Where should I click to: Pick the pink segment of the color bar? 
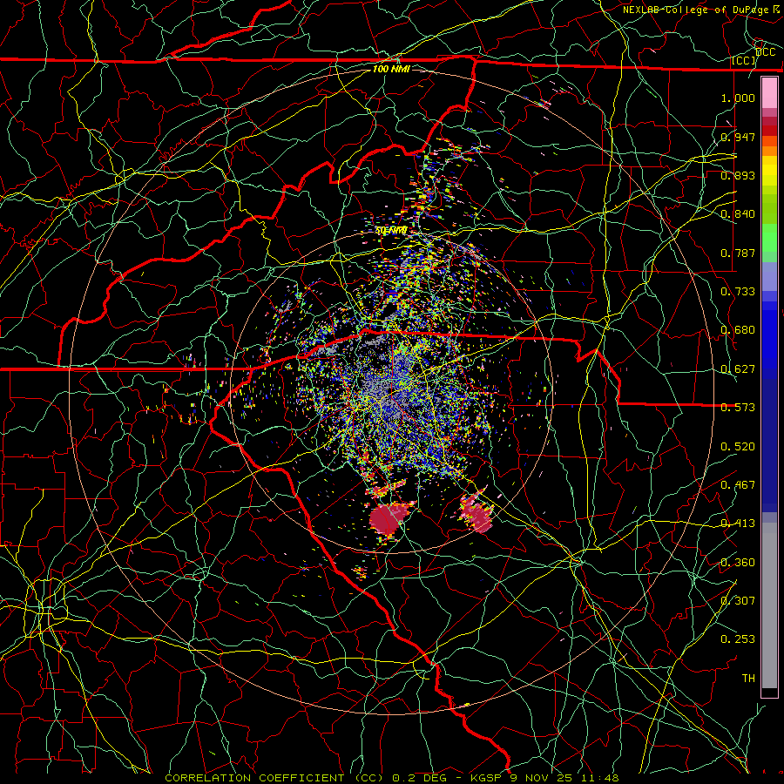click(769, 93)
